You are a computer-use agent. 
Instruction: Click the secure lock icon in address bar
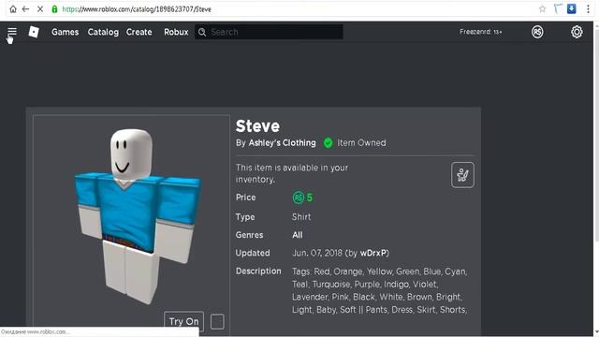point(54,9)
